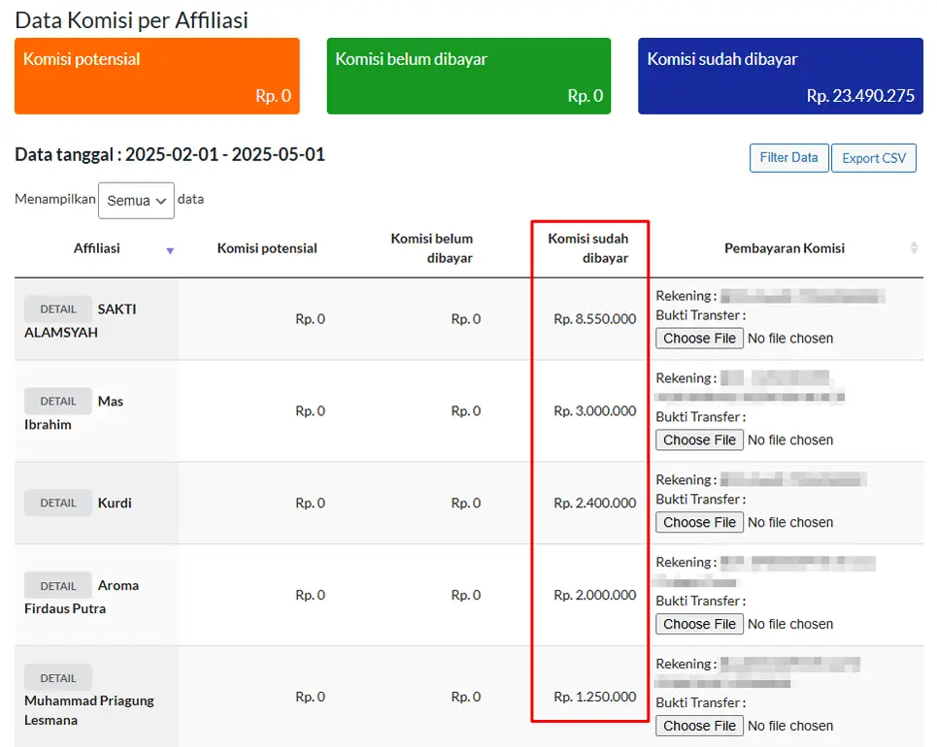This screenshot has width=937, height=747.
Task: Click the orange Komisi potensial card
Action: point(157,76)
